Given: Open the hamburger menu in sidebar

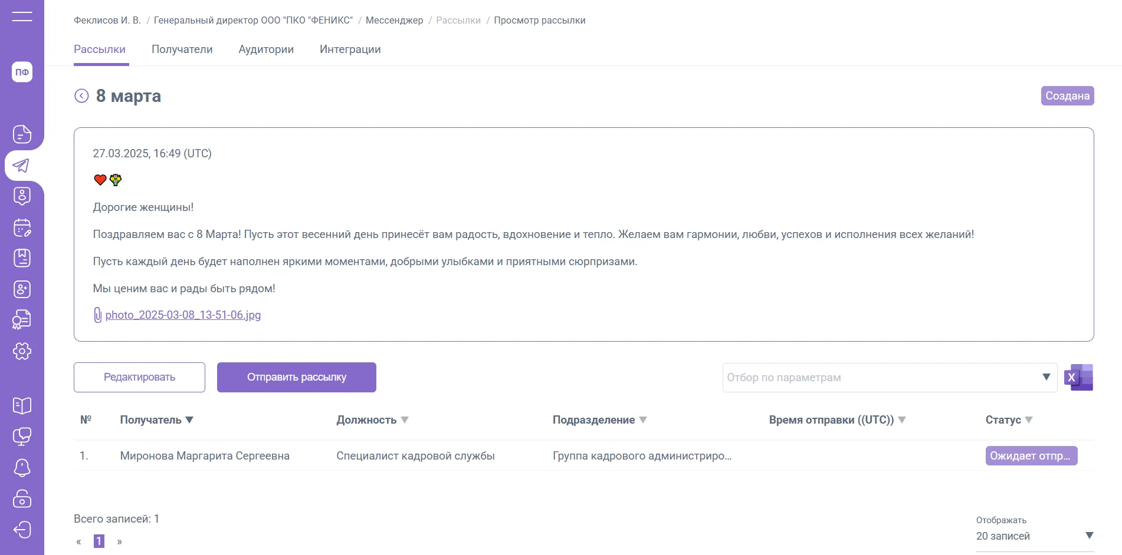Looking at the screenshot, I should (22, 16).
